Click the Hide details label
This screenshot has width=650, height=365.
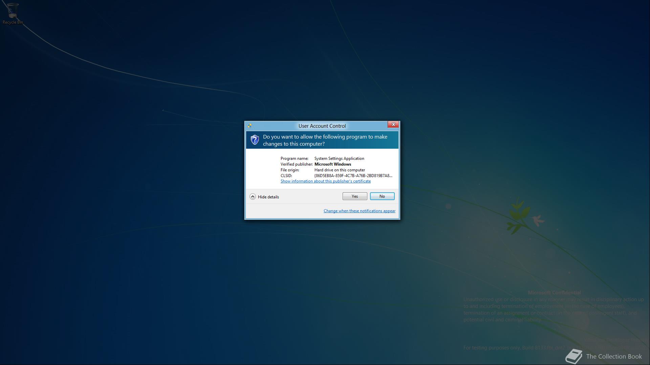268,197
